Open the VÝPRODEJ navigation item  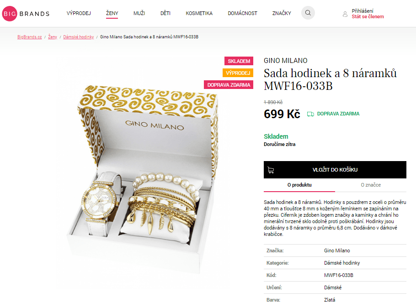79,13
